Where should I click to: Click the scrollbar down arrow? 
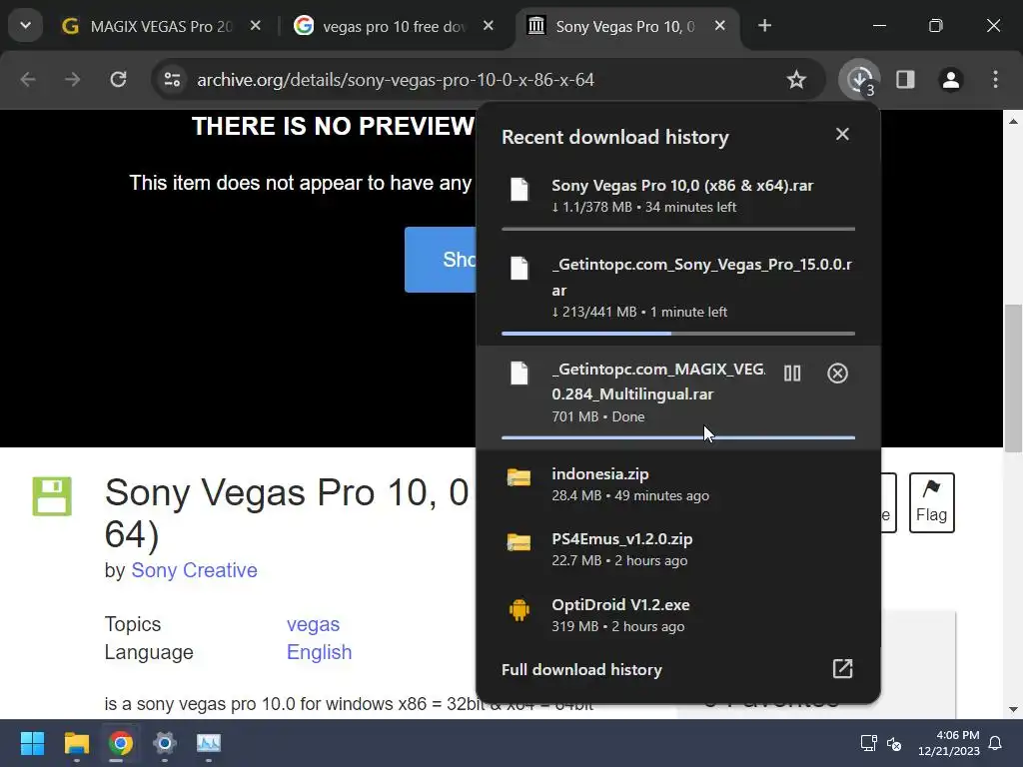point(1013,709)
